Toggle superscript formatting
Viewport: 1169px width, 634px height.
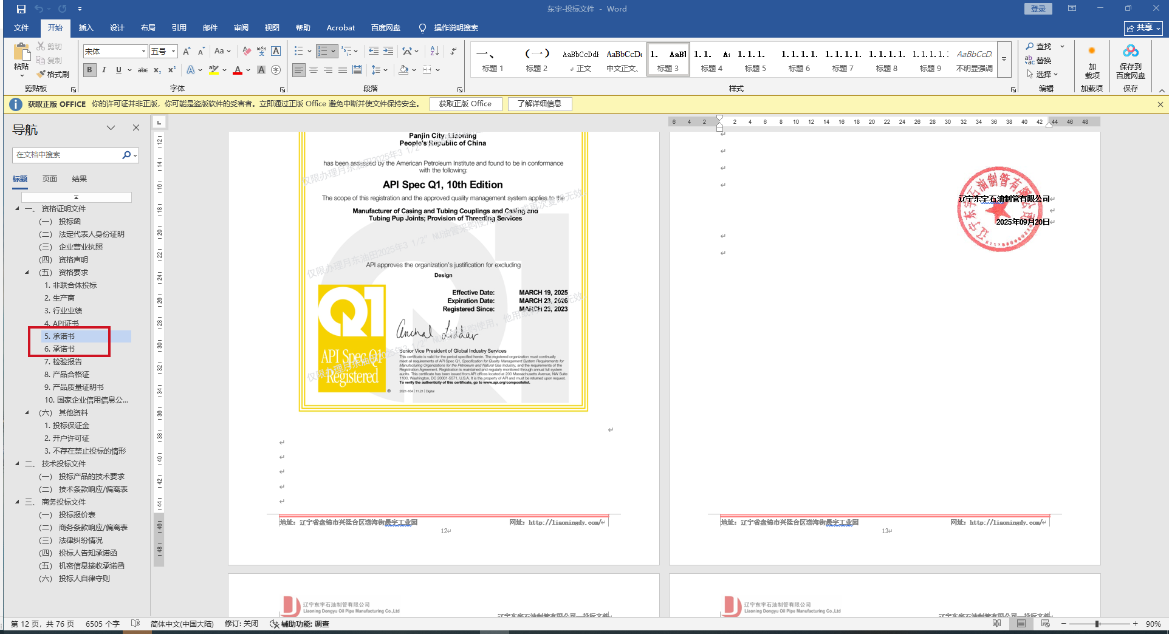172,70
